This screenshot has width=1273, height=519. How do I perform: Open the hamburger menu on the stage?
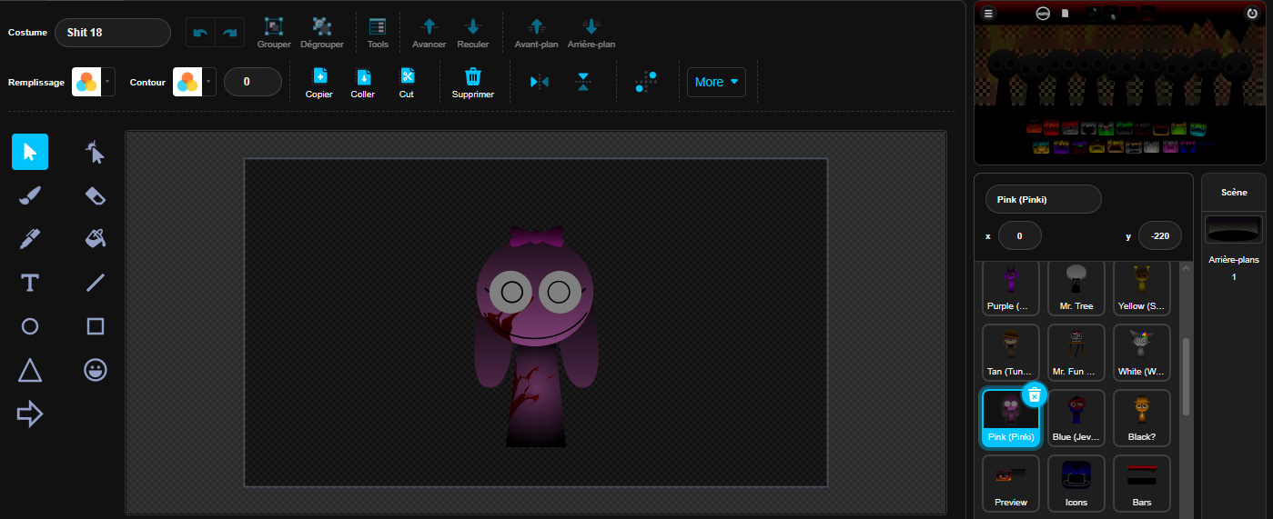tap(989, 14)
